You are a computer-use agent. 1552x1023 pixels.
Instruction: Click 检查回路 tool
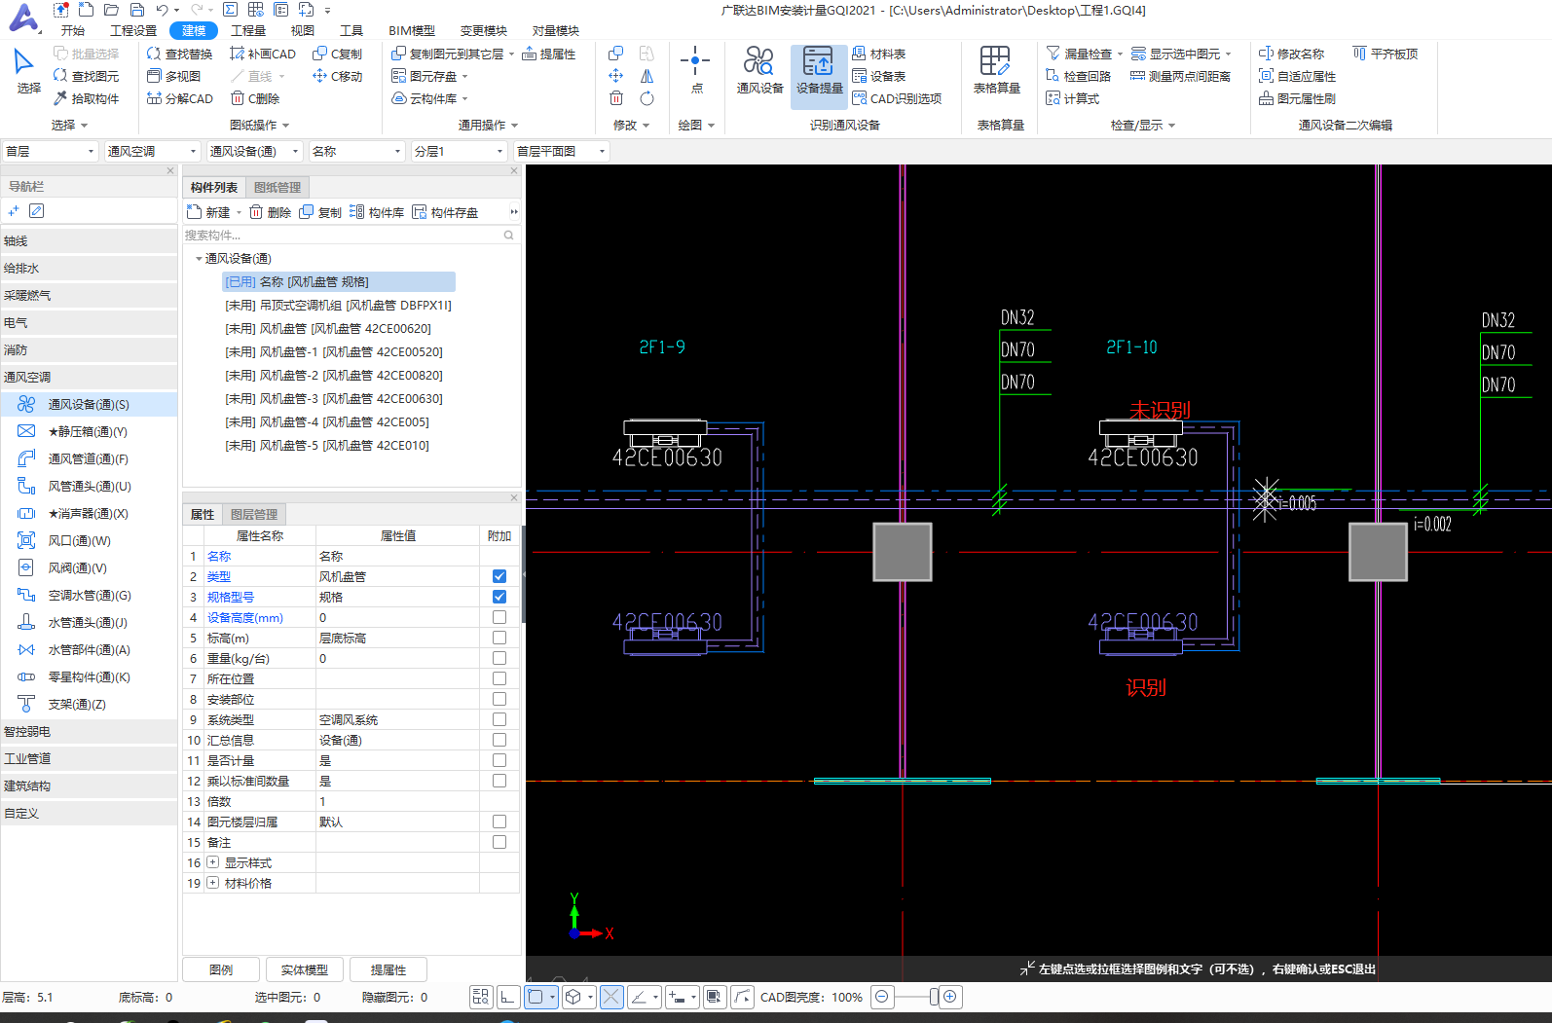point(1078,76)
